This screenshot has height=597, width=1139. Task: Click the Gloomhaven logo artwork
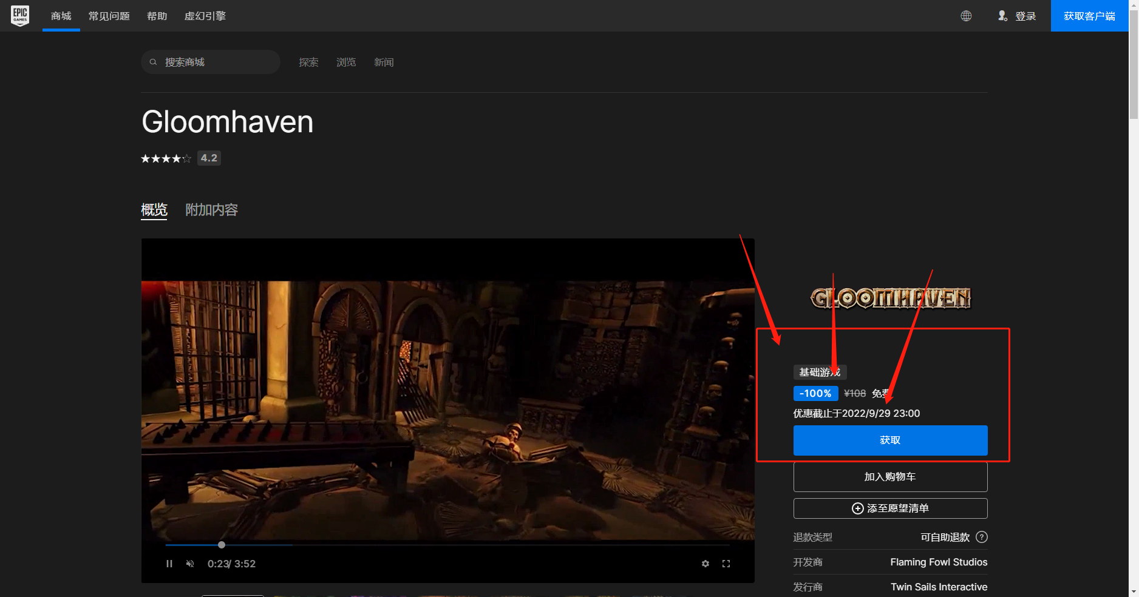(x=891, y=297)
